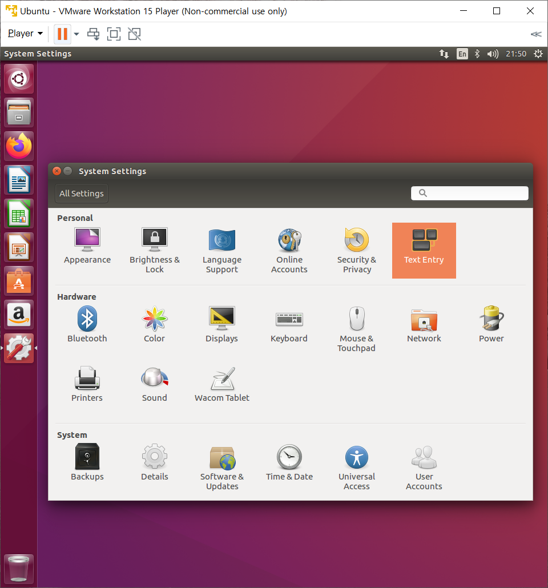548x588 pixels.
Task: Open Color settings
Action: tap(155, 324)
